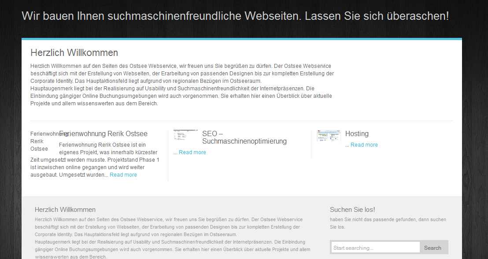Screen dimensions: 488x259
Task: Click Read more under SEO – Suchmaschinenoptimierung
Action: pyautogui.click(x=192, y=152)
